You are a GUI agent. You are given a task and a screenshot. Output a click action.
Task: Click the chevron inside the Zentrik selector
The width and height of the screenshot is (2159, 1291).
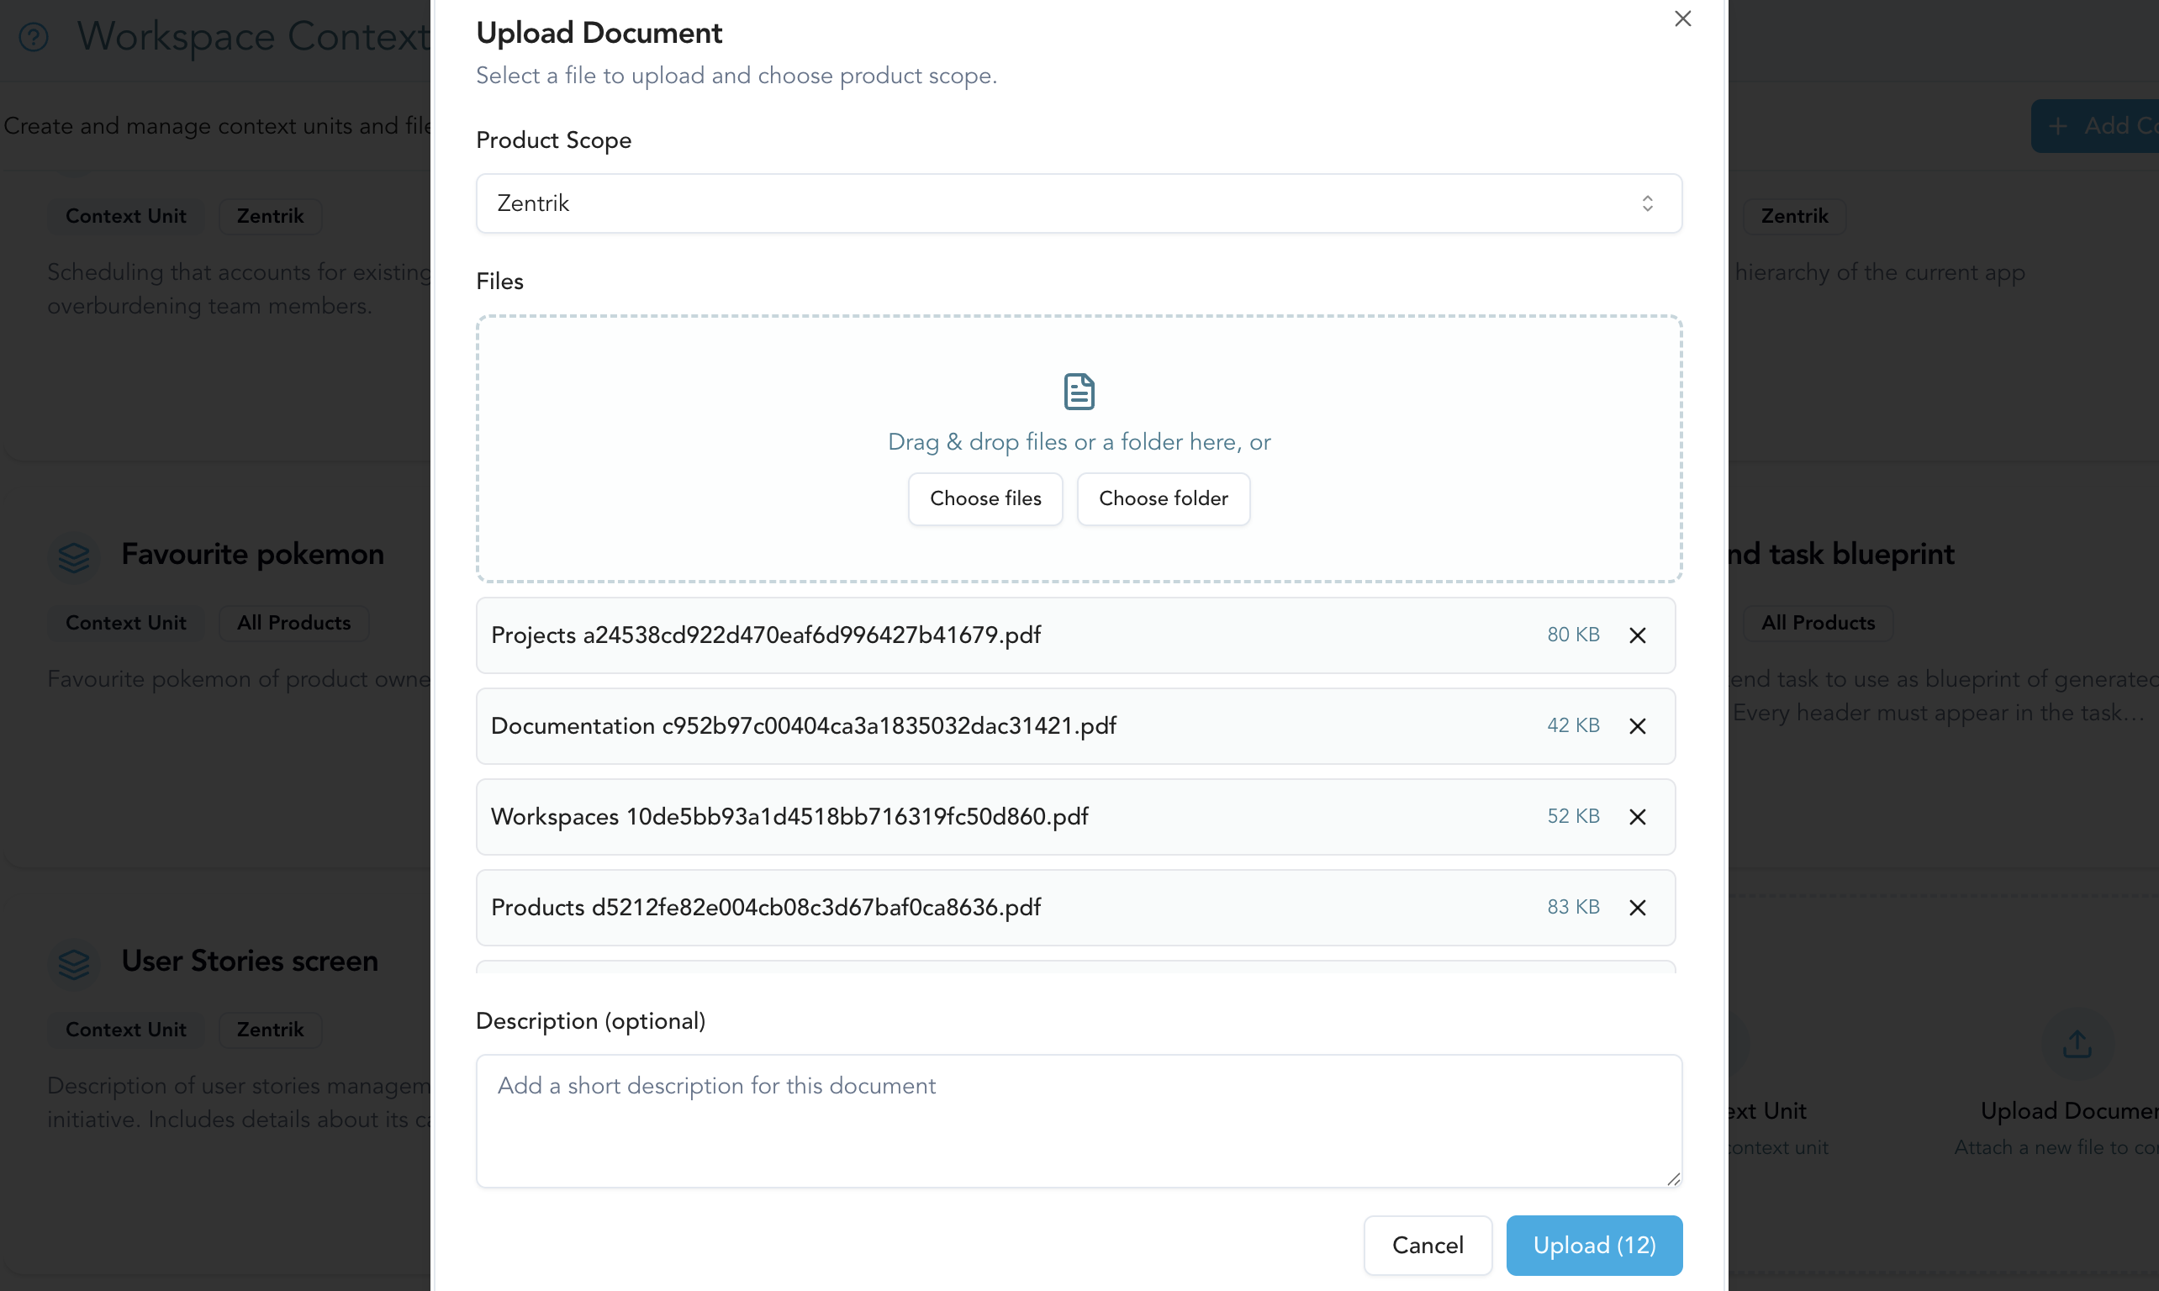point(1646,203)
